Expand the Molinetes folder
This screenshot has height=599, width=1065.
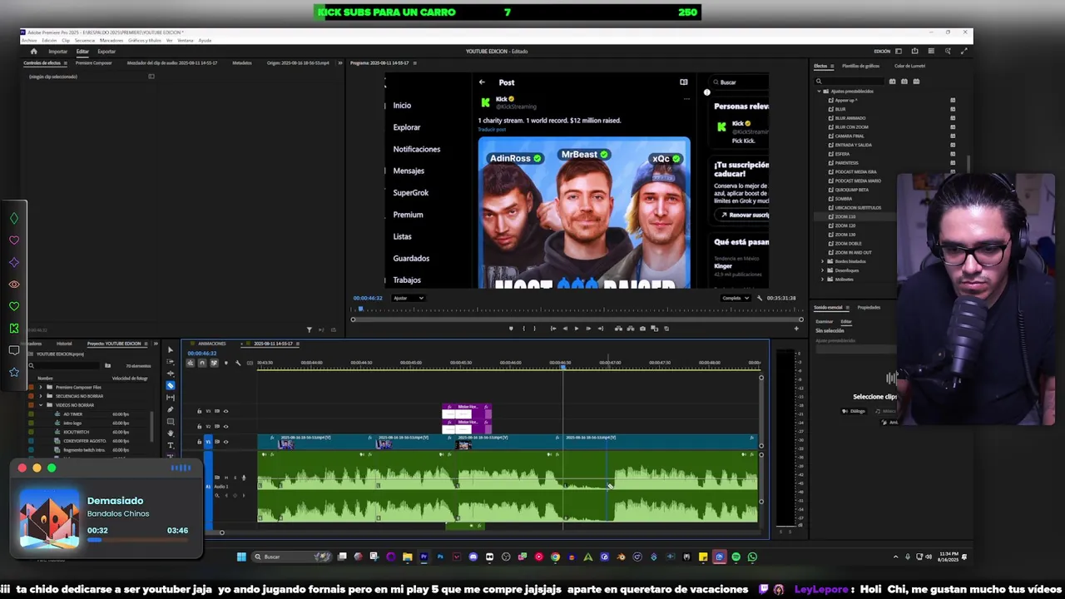click(x=823, y=280)
